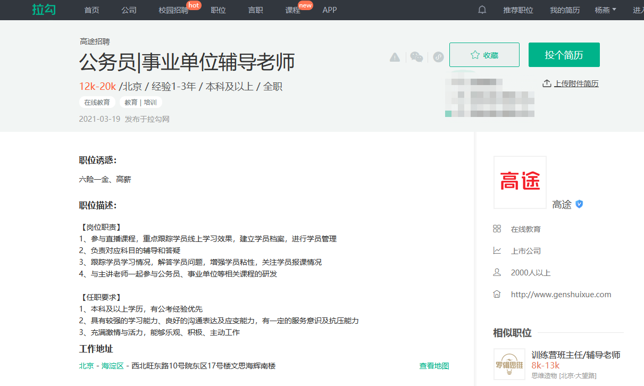The width and height of the screenshot is (644, 386).
Task: Click the verified shield badge next to 高途
Action: [x=579, y=204]
